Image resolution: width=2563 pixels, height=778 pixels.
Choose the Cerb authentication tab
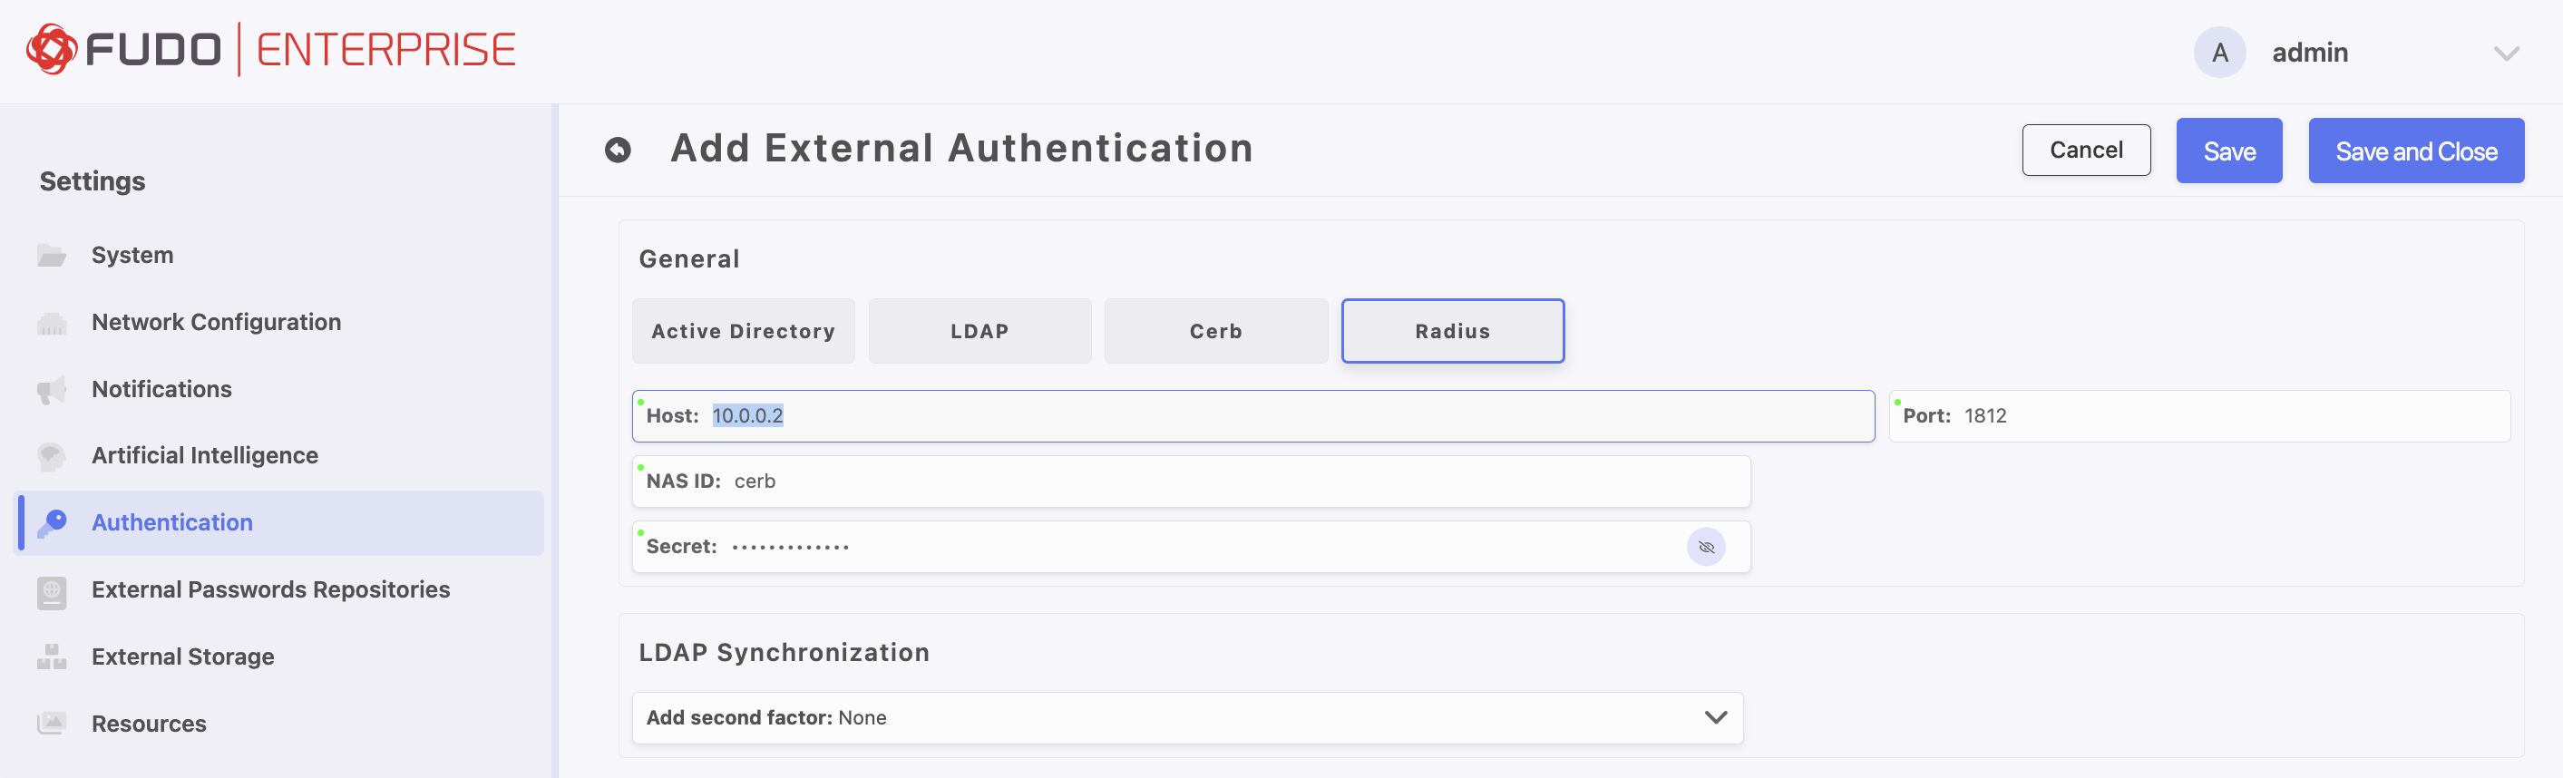[x=1214, y=331]
